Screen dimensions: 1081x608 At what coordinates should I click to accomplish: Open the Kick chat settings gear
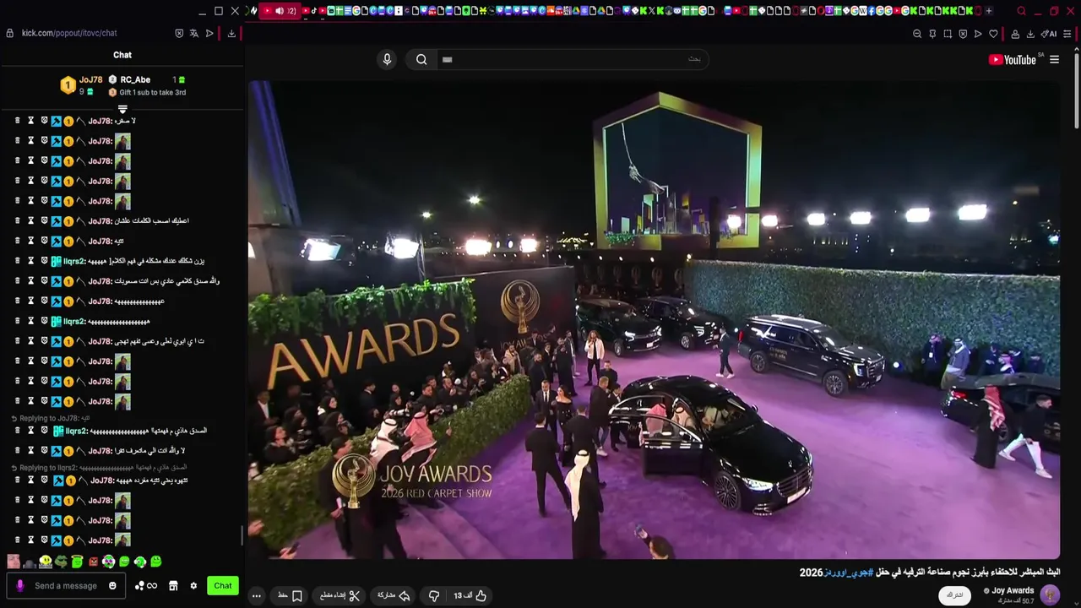(193, 585)
